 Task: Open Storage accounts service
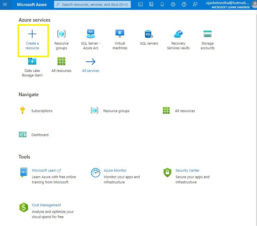(x=207, y=38)
